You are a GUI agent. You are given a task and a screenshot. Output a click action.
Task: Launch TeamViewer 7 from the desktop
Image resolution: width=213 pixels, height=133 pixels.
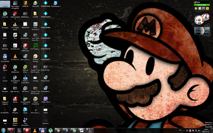tap(56, 3)
